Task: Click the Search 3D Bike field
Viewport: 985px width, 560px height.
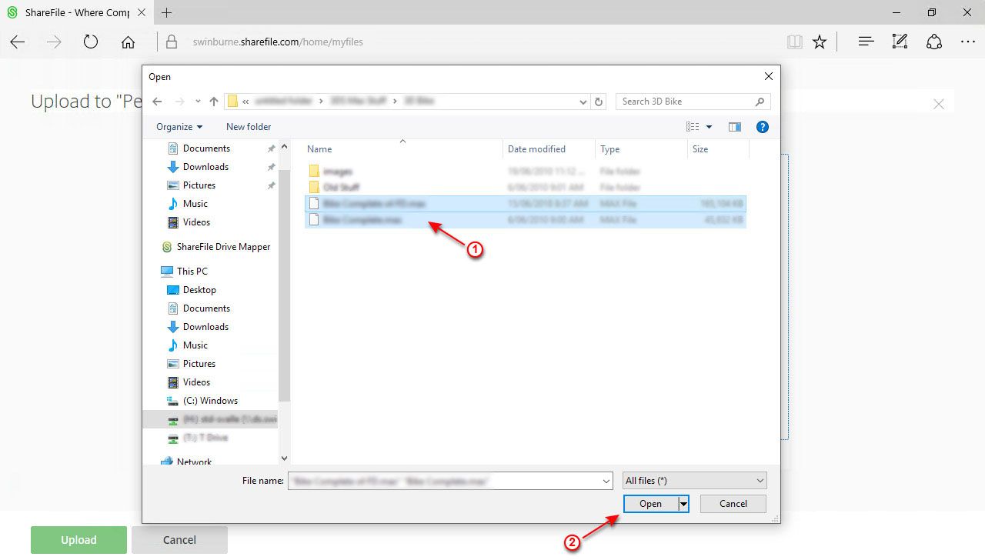Action: (x=685, y=102)
